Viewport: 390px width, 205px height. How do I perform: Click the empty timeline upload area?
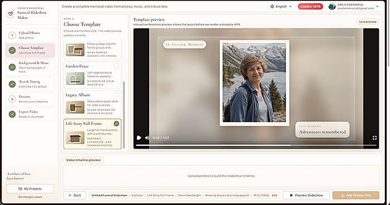[x=221, y=176]
